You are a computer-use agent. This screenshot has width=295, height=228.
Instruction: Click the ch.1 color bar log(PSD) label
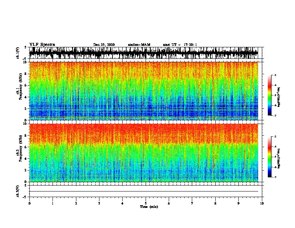tap(279, 97)
